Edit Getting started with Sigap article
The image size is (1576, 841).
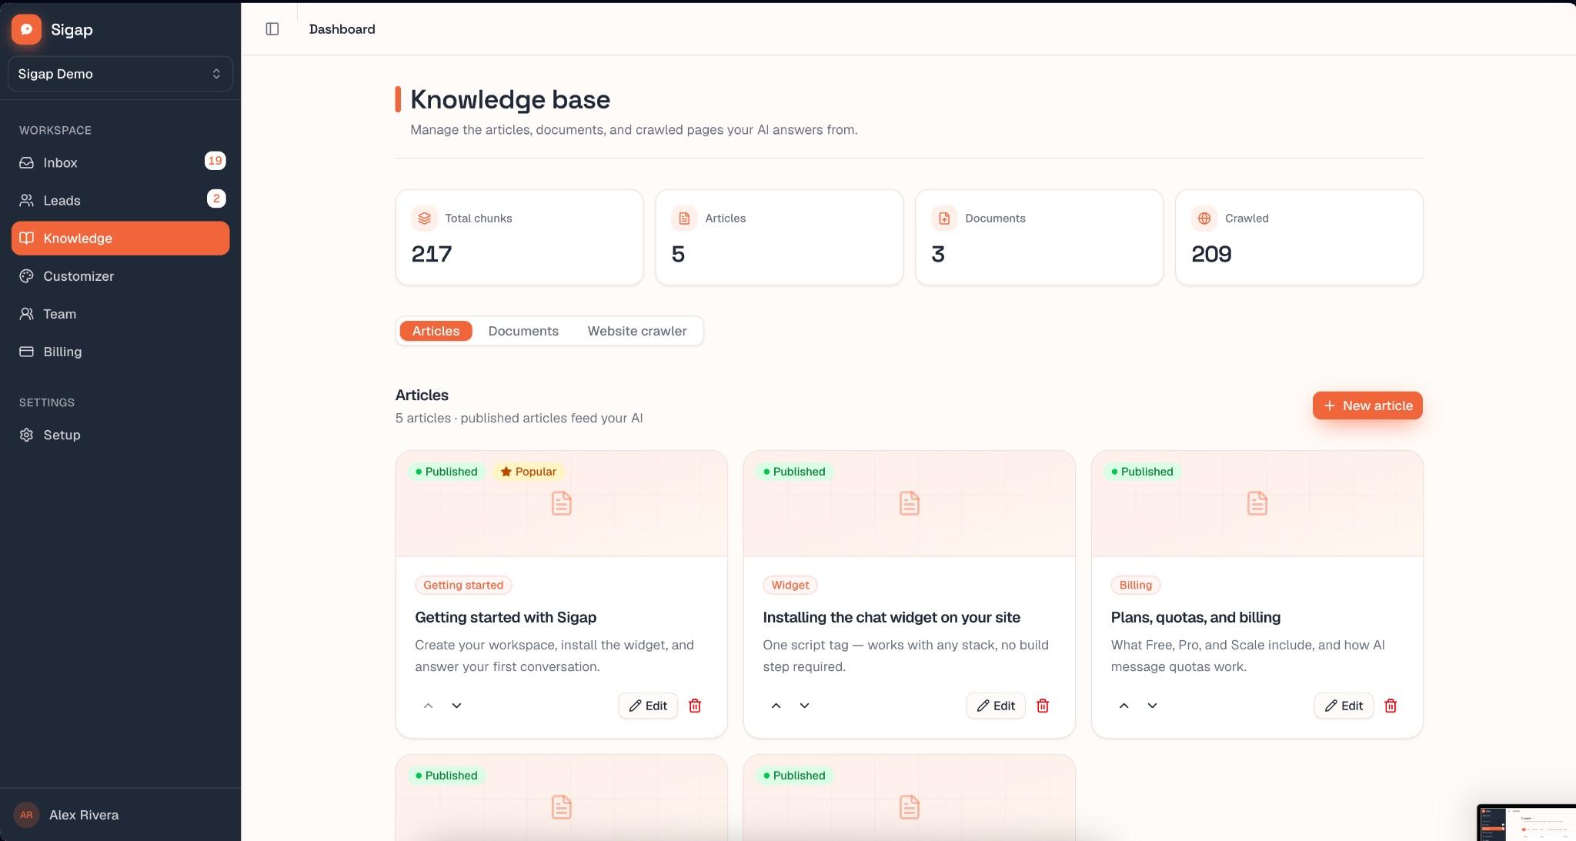click(x=648, y=706)
